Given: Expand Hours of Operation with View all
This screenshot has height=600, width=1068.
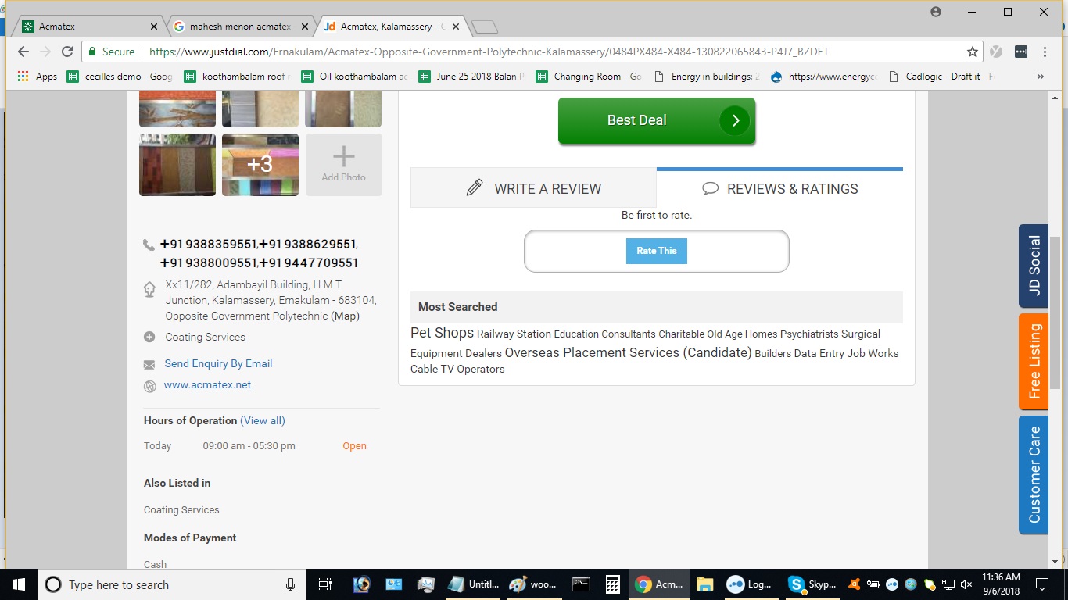Looking at the screenshot, I should coord(262,420).
